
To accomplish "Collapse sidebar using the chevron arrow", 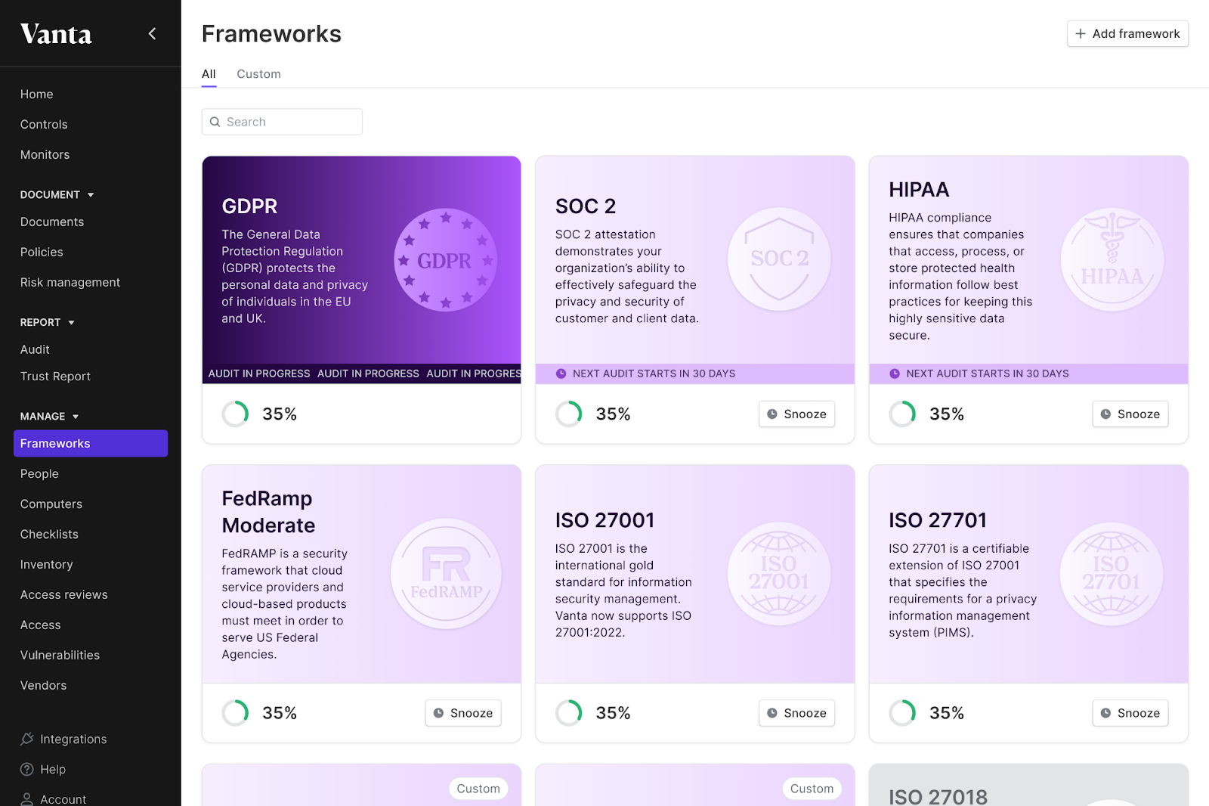I will (x=152, y=33).
